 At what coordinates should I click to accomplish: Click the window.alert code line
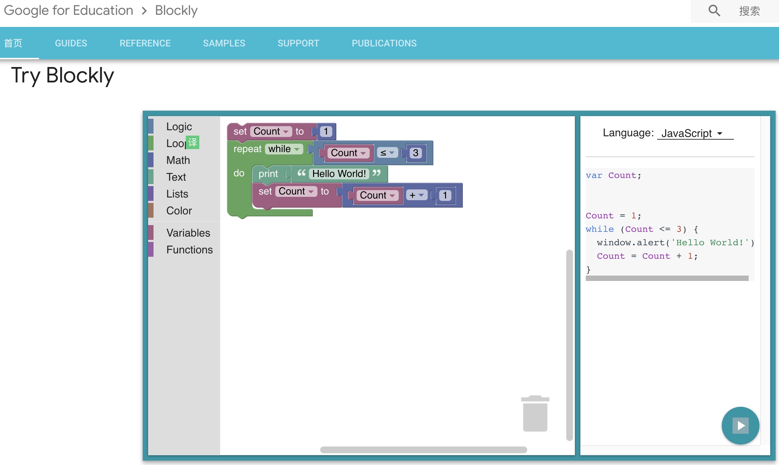(x=675, y=243)
